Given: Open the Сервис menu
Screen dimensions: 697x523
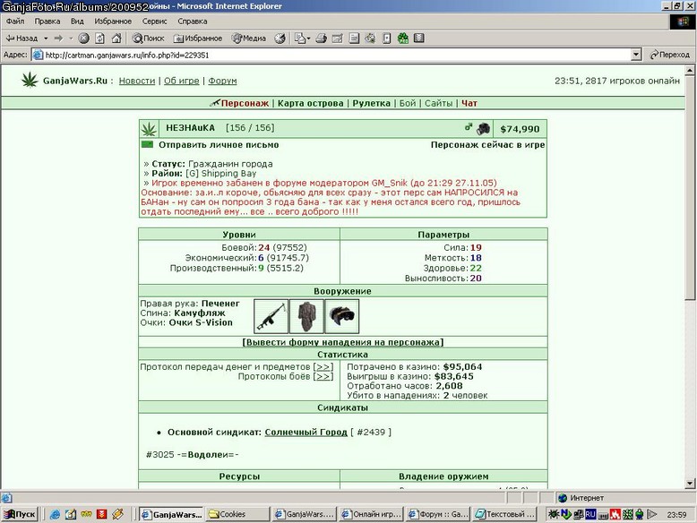Looking at the screenshot, I should 154,21.
